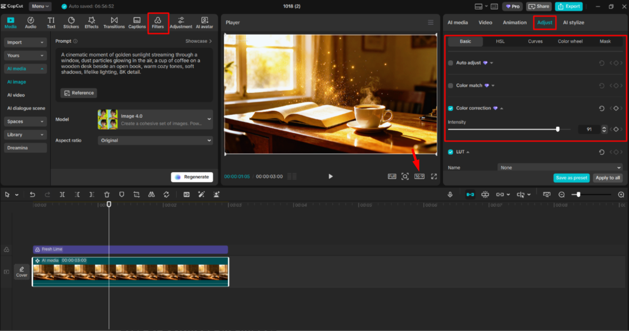Viewport: 629px width, 331px height.
Task: Add keyframe for Intensity diamond icon
Action: [x=616, y=129]
